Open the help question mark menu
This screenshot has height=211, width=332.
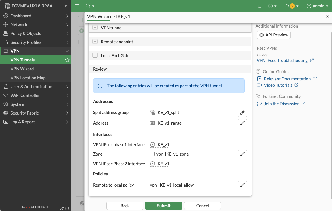tap(272, 6)
